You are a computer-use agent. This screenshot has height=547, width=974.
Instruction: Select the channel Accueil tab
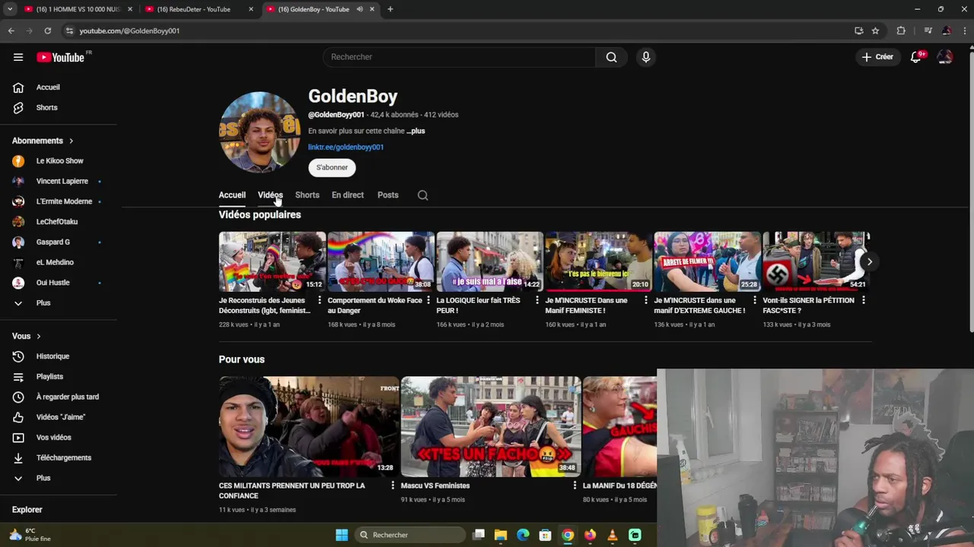pyautogui.click(x=232, y=195)
